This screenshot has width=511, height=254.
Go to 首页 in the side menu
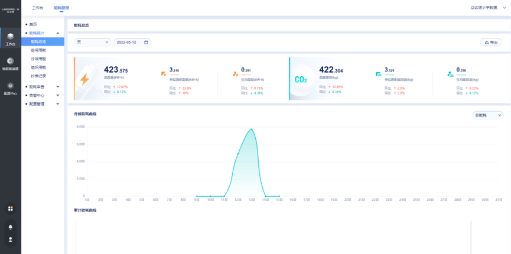coord(33,24)
